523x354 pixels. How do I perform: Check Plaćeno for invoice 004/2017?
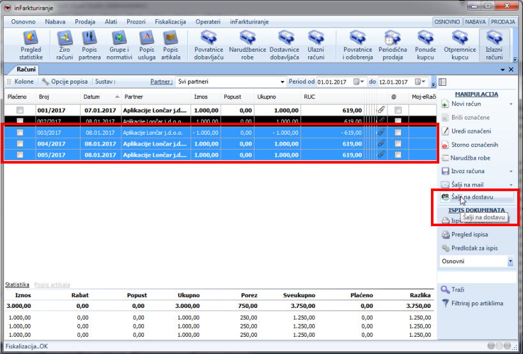point(20,144)
